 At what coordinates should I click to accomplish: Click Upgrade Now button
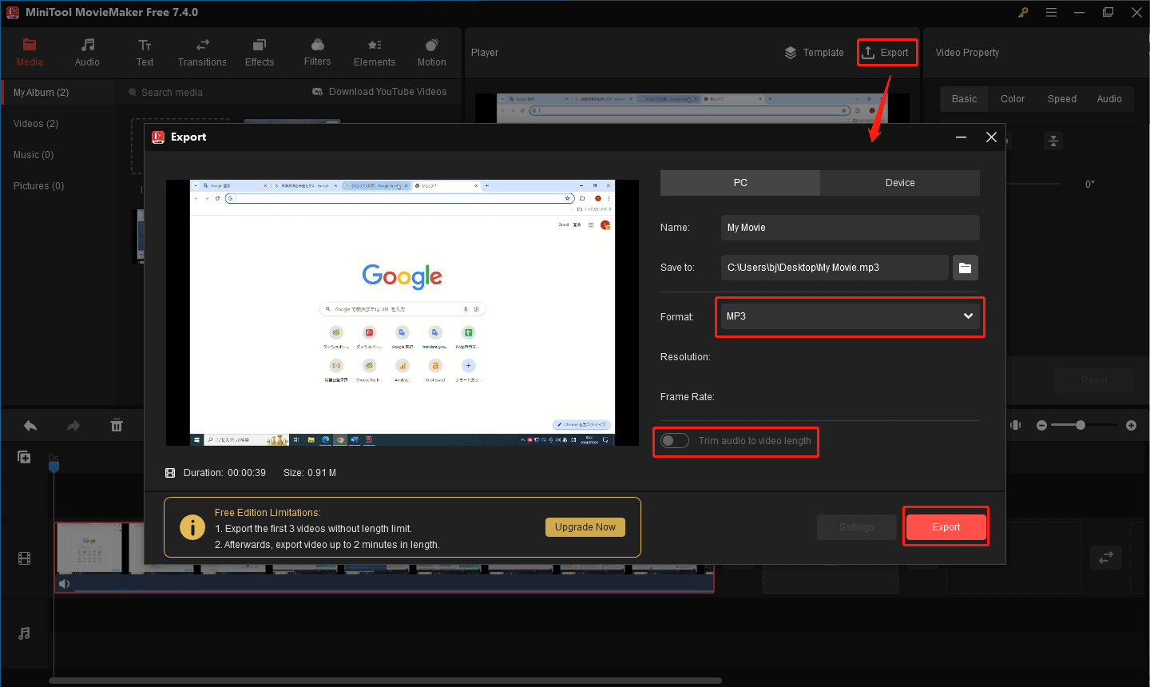coord(585,527)
